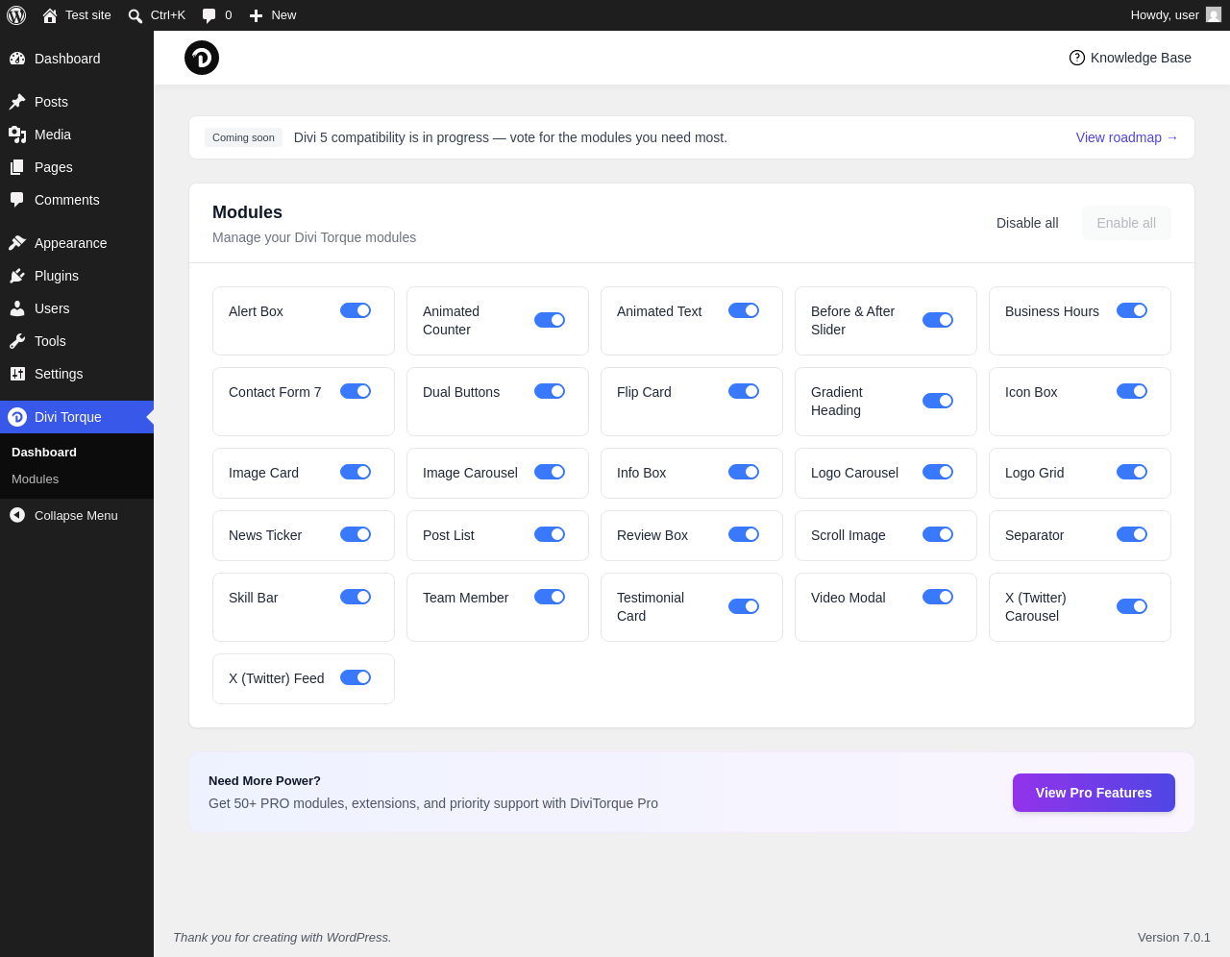This screenshot has height=957, width=1230.
Task: Toggle the Testimonial Card module
Action: [x=744, y=606]
